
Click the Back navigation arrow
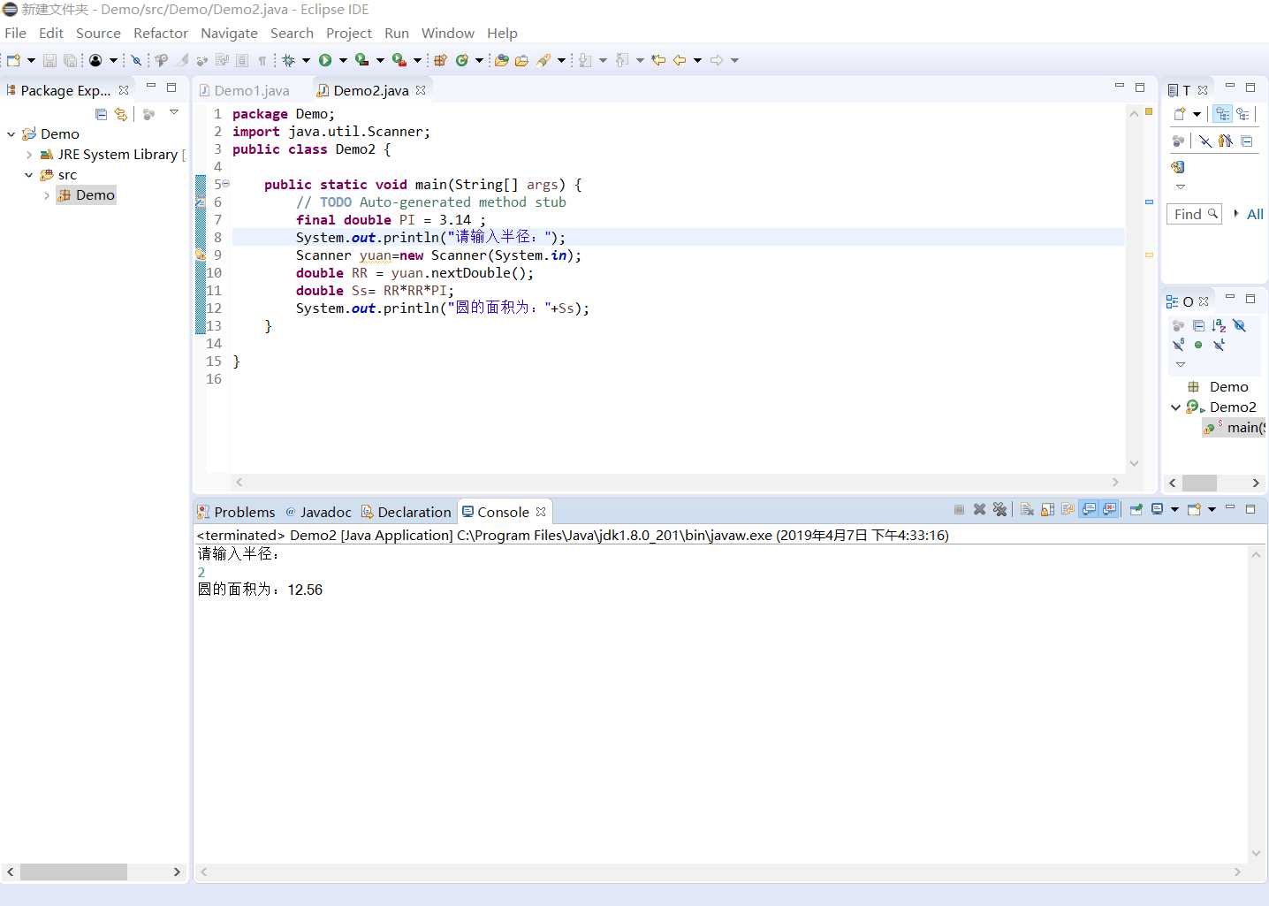680,60
